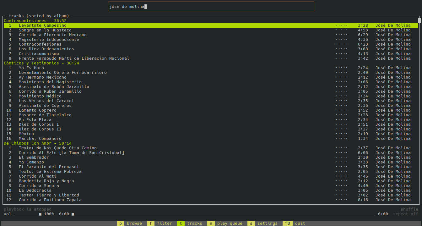Select track 'Levantate Campesino'
Viewport: 422px width, 226px height.
(211, 25)
